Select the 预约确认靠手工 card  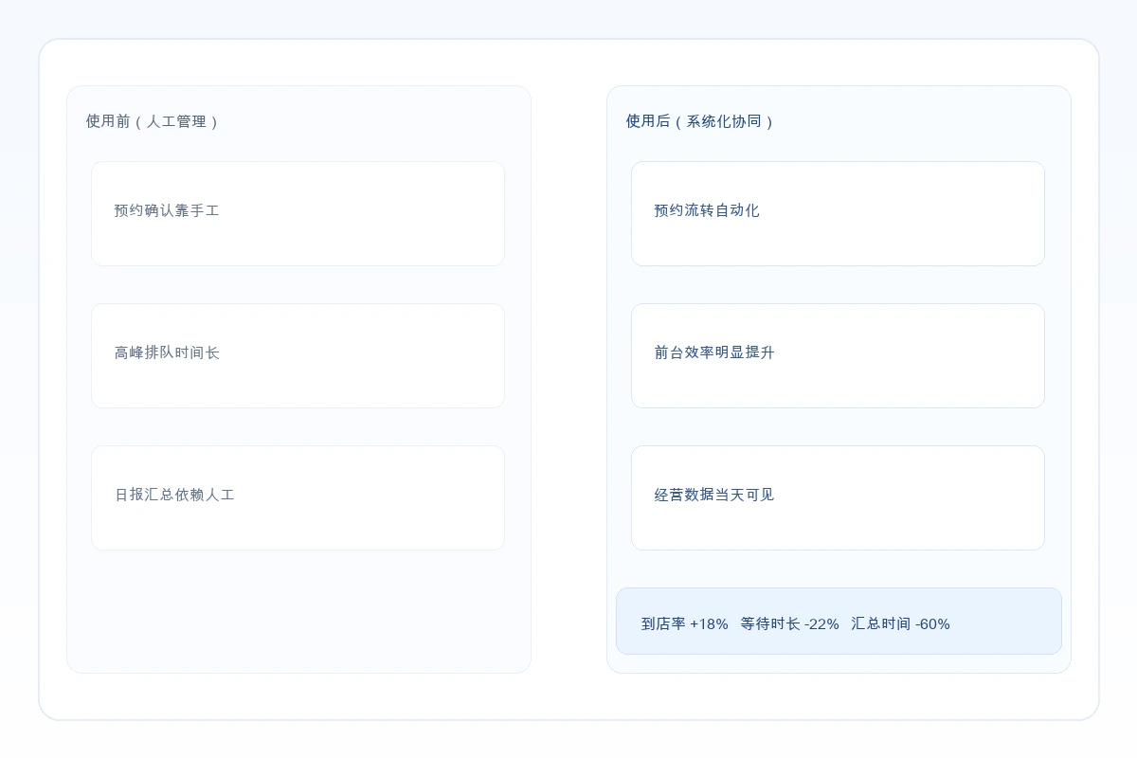point(167,210)
